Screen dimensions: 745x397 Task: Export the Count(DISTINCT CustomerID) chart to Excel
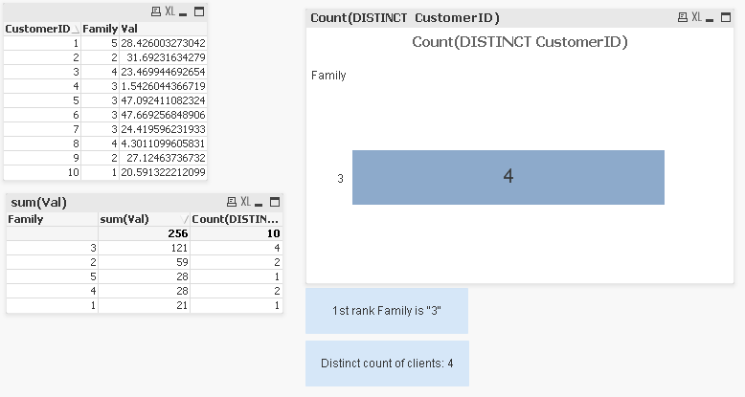click(x=695, y=18)
